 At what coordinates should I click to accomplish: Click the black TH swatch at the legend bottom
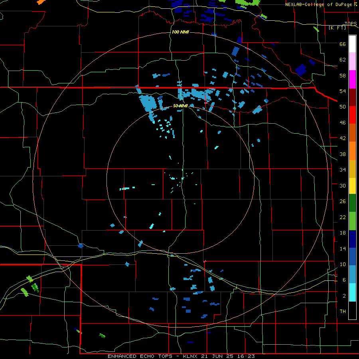coord(352,310)
